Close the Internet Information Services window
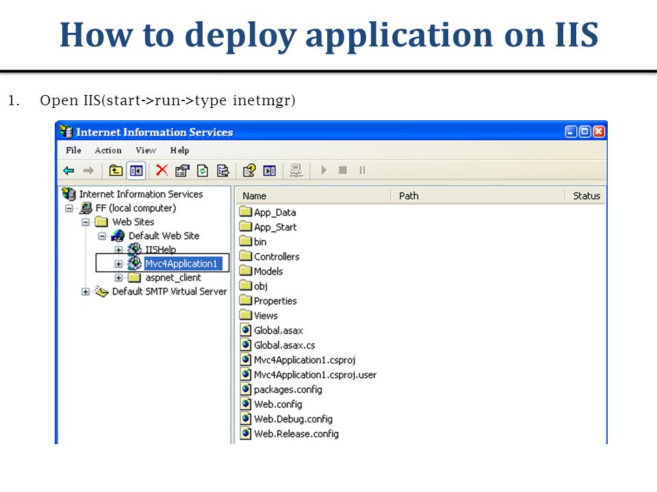The image size is (657, 492). 600,132
